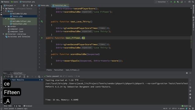
Task: Expand the vendor folder
Action: [6, 27]
